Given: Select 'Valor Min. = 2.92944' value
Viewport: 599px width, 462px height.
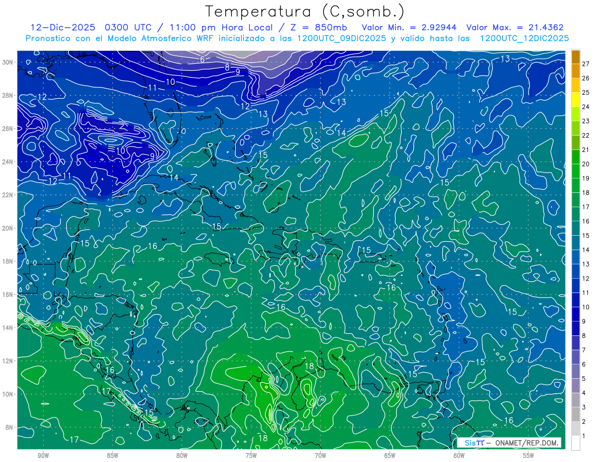Looking at the screenshot, I should 409,27.
